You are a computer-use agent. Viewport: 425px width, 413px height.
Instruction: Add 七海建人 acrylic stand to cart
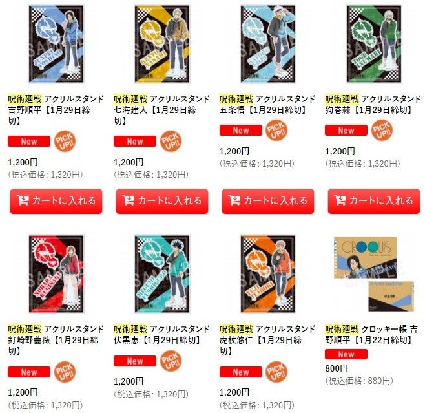click(x=162, y=201)
